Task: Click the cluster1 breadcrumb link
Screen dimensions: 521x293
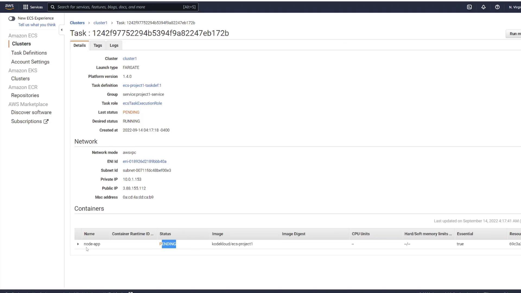Action: click(100, 23)
